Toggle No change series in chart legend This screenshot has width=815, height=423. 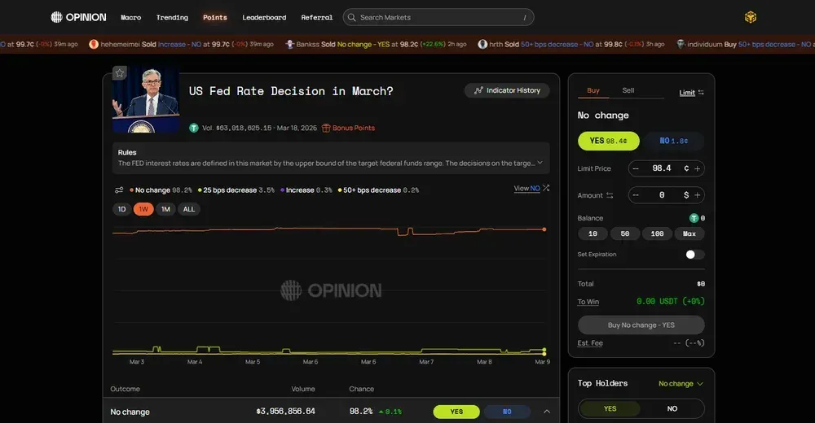pos(161,190)
